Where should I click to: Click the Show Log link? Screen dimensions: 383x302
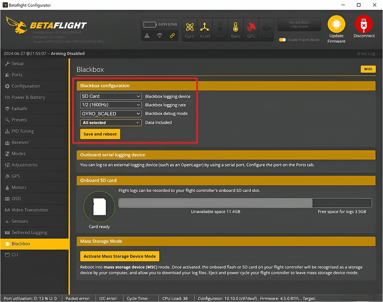pyautogui.click(x=366, y=53)
